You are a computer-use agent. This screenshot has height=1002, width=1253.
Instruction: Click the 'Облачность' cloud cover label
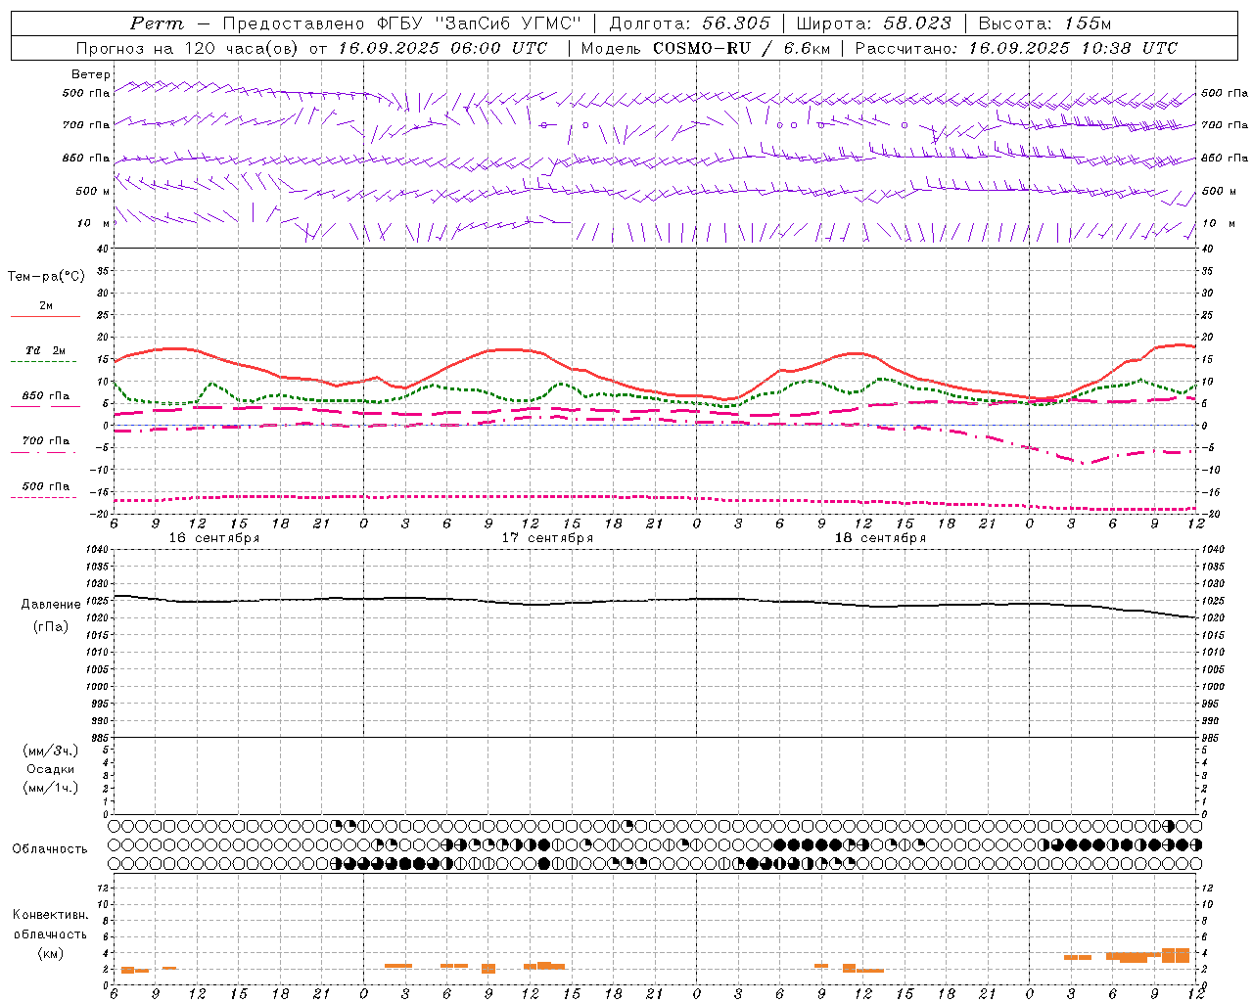[50, 848]
